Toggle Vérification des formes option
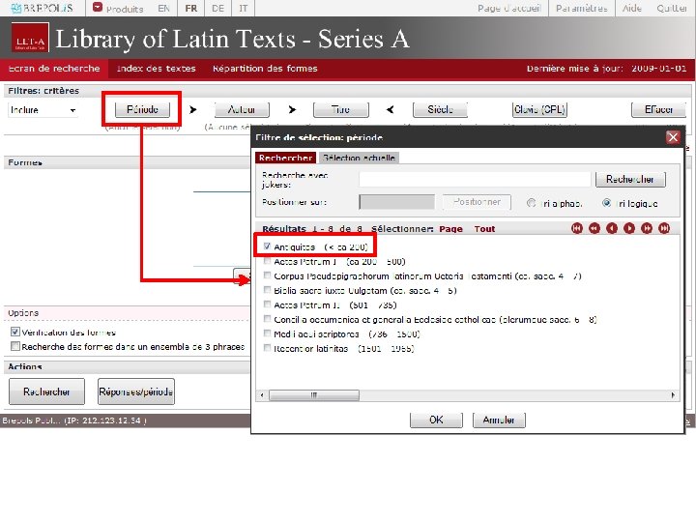The image size is (696, 522). click(15, 332)
